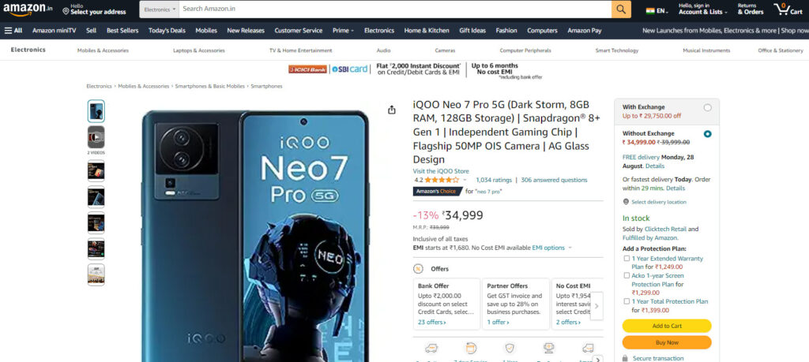Check Acko 1-year Screen Protection Plan
This screenshot has height=362, width=809.
click(627, 275)
